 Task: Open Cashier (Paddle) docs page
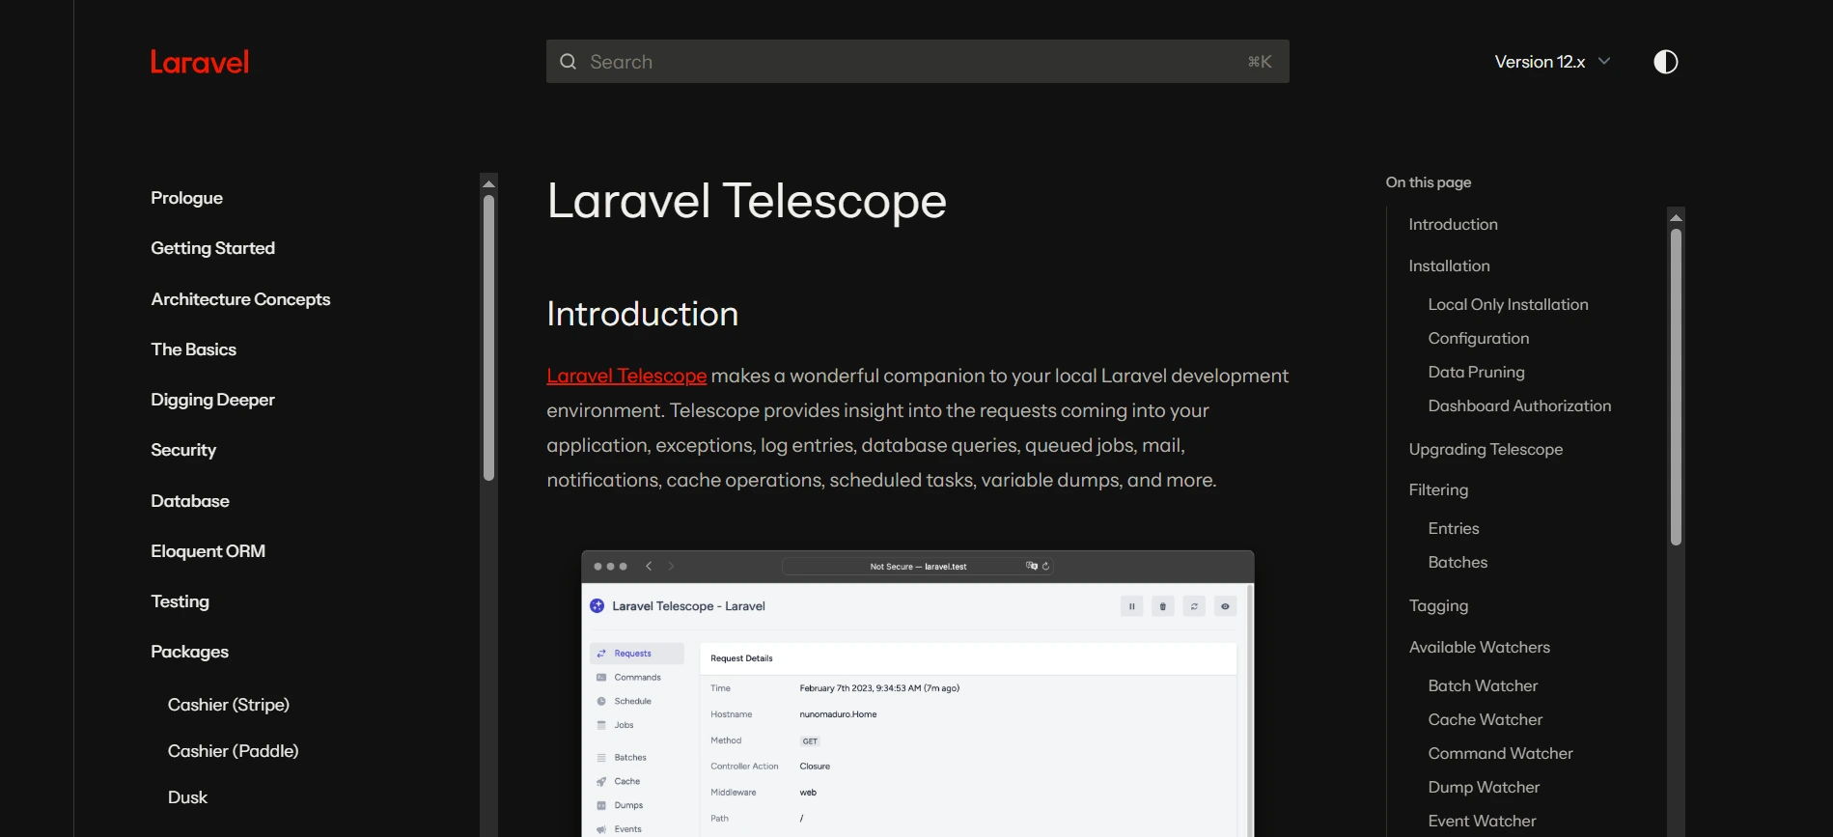(x=233, y=751)
